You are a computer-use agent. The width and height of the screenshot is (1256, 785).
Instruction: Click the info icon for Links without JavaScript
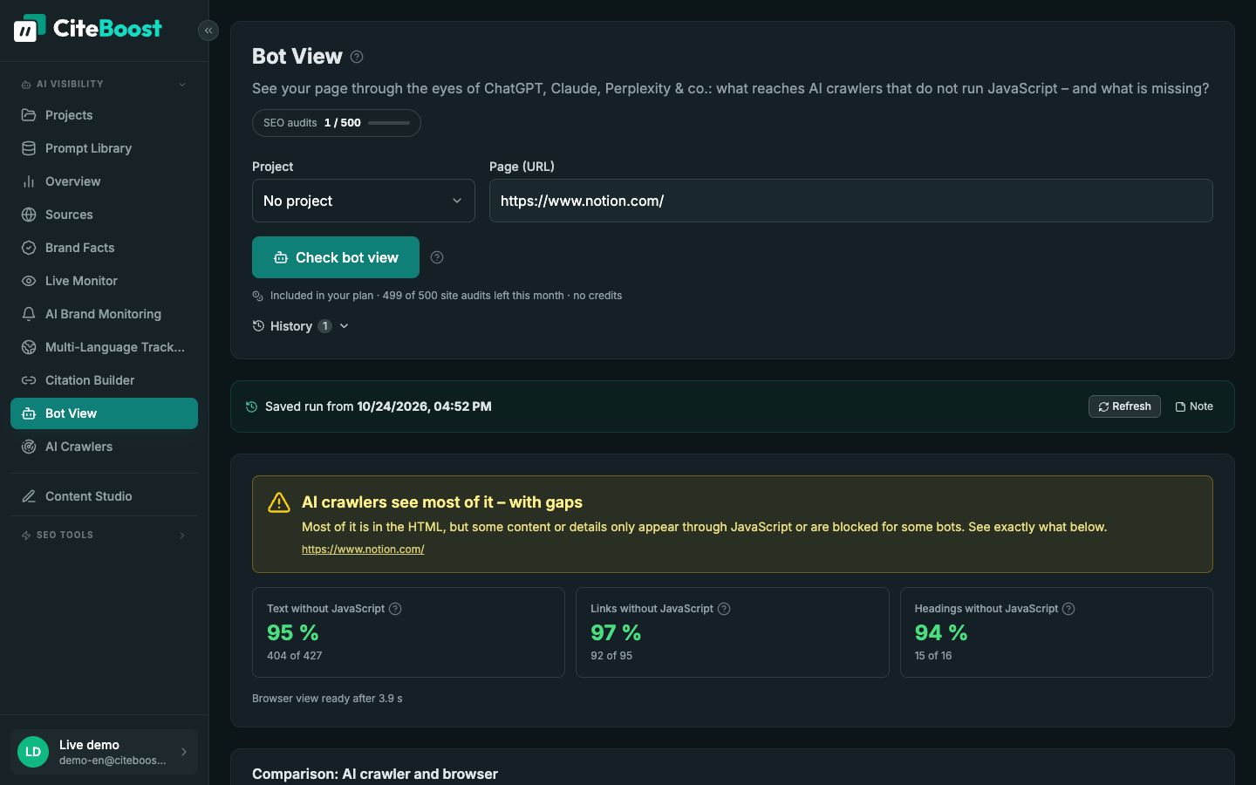(x=724, y=609)
